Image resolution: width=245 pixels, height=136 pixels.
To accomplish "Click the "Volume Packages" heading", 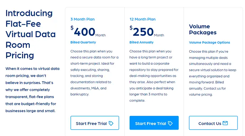I will (203, 29).
